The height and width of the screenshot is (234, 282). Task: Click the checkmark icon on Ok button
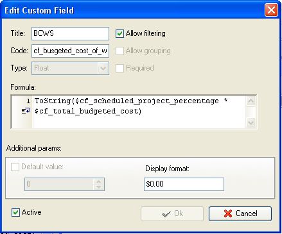pos(166,214)
